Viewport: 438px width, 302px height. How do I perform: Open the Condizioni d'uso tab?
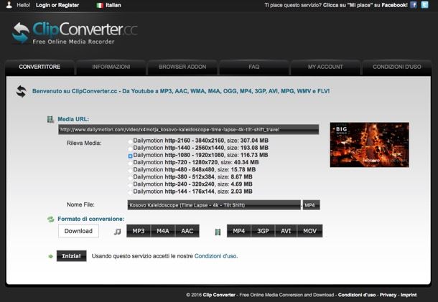(x=397, y=67)
